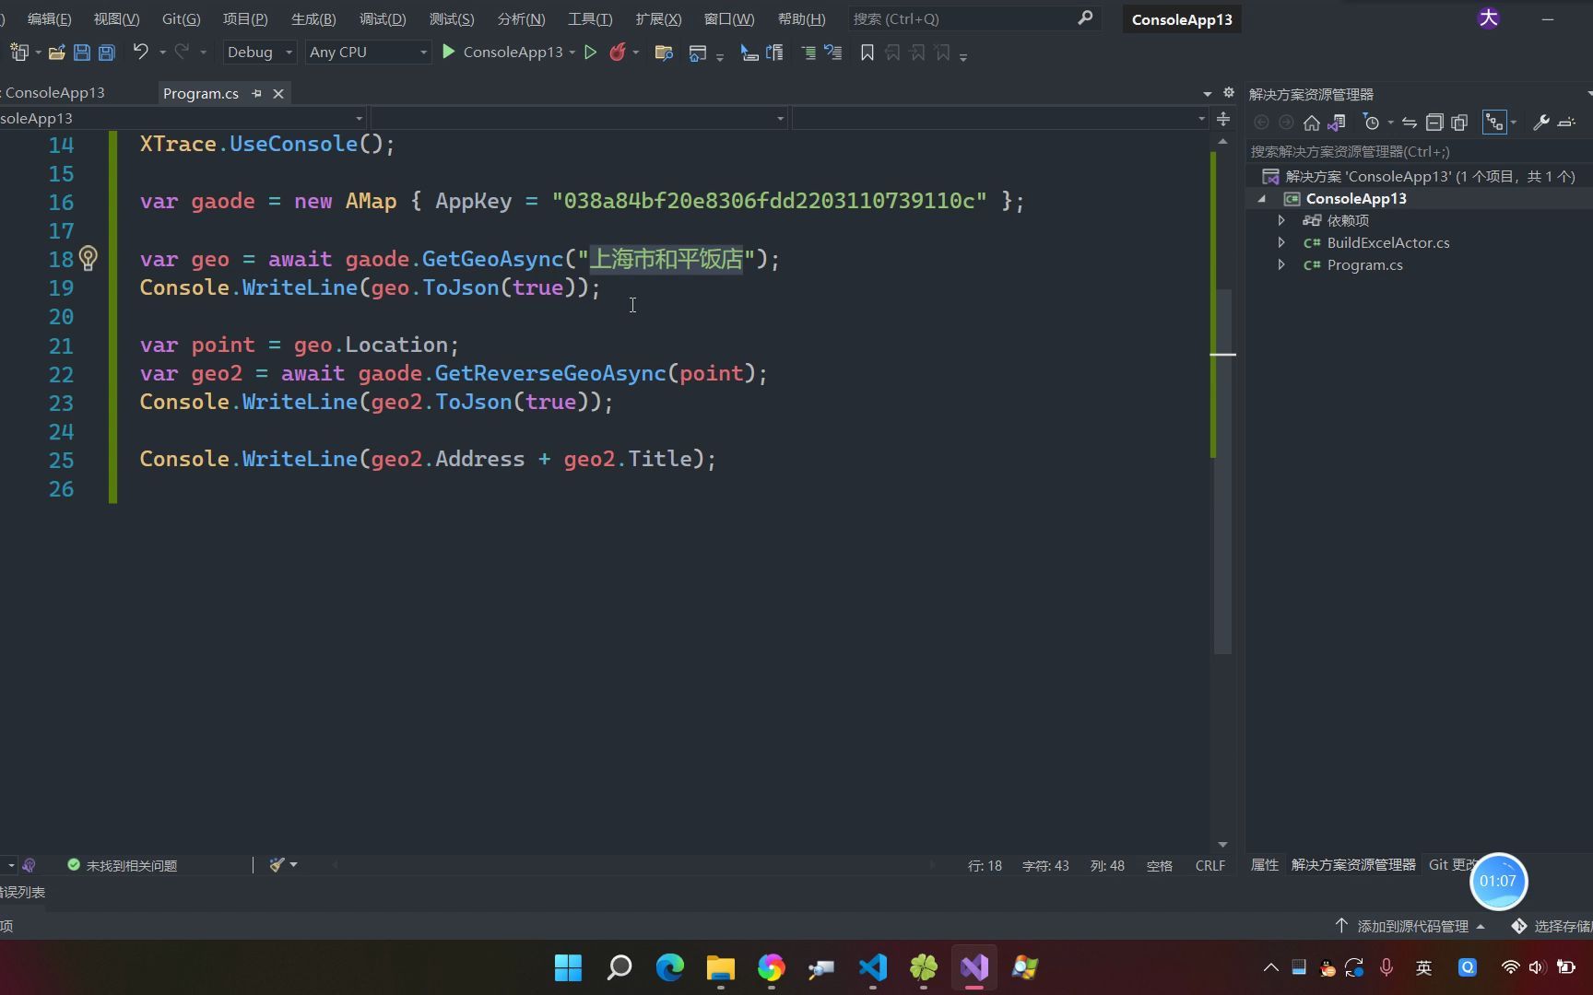Close the Program.cs tab

[277, 93]
